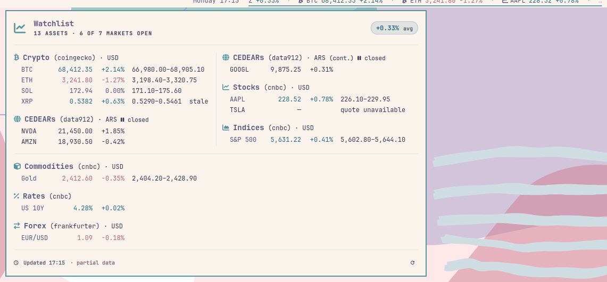Click AMZN change -0.42%
This screenshot has width=607, height=282.
click(113, 142)
